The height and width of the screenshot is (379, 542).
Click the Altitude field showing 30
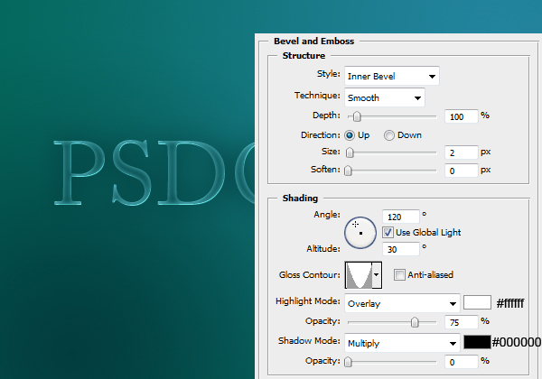coord(401,249)
